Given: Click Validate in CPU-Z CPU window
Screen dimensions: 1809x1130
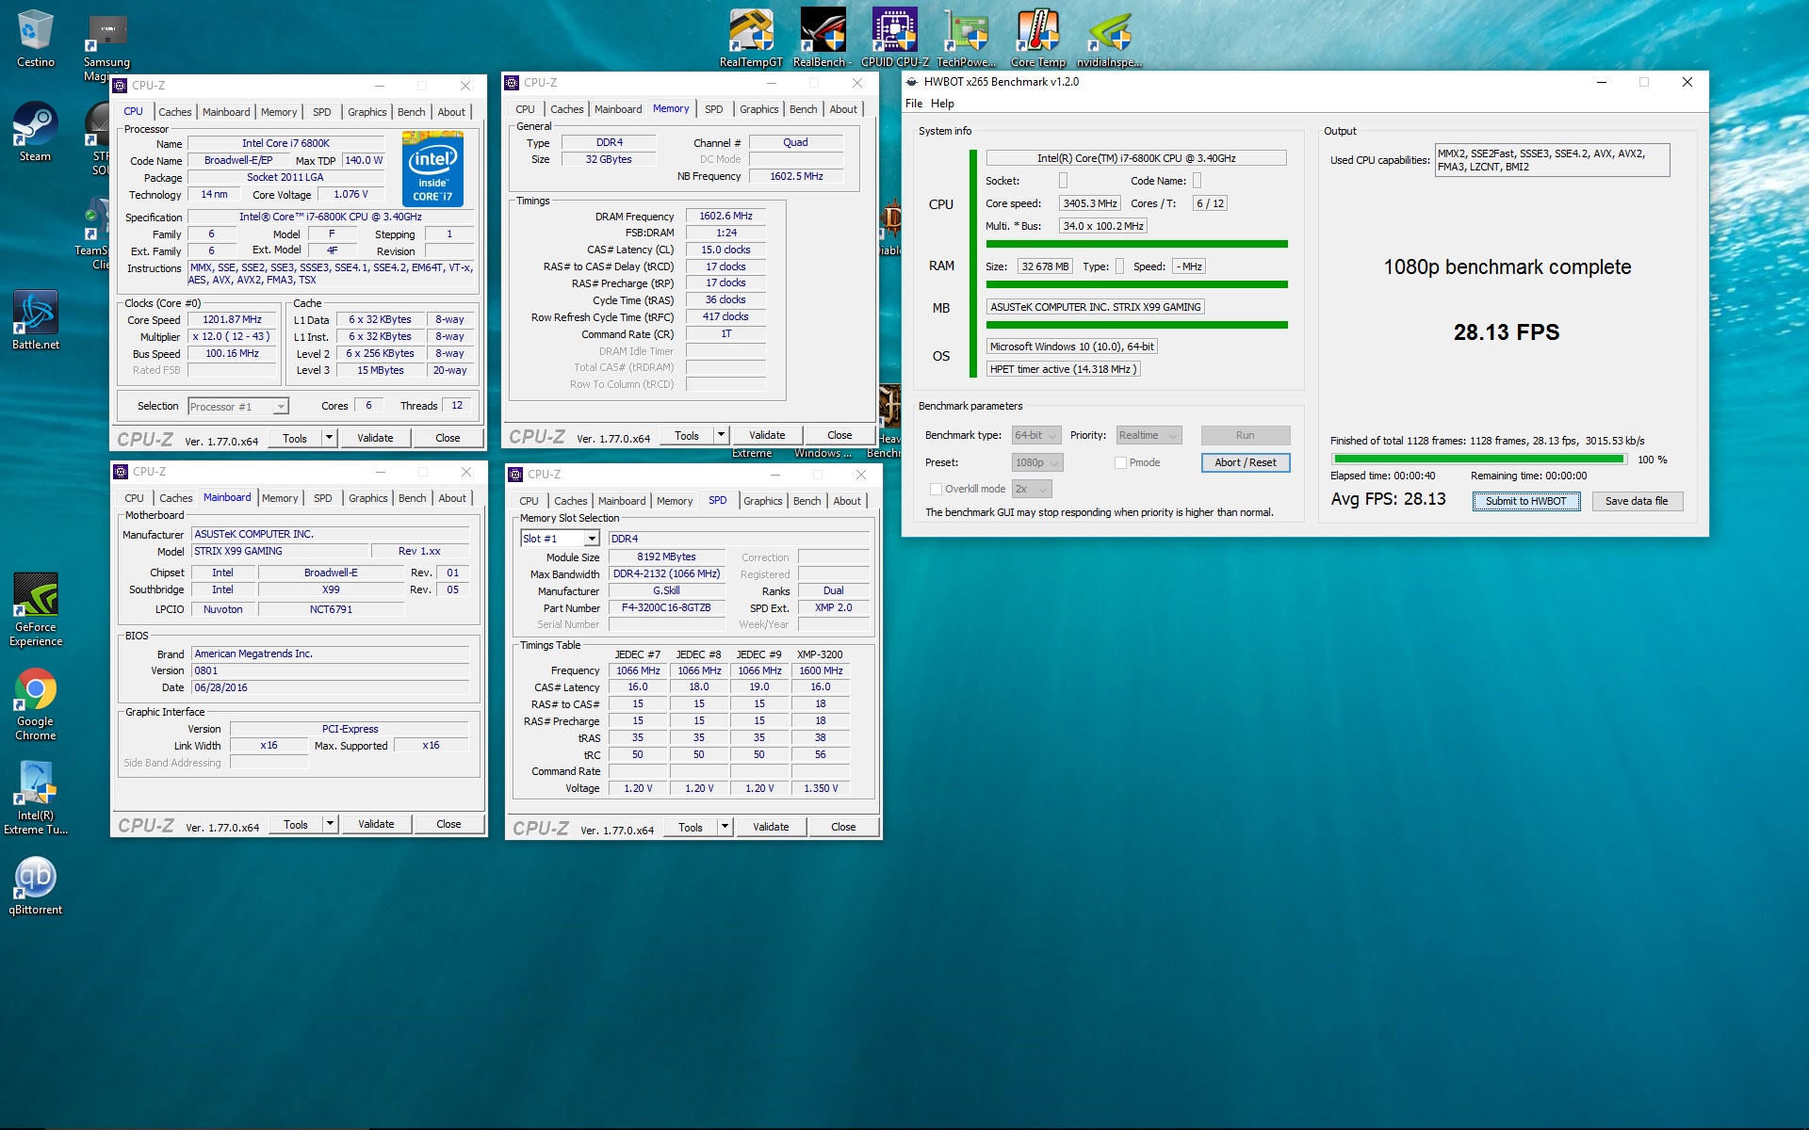Looking at the screenshot, I should (375, 438).
